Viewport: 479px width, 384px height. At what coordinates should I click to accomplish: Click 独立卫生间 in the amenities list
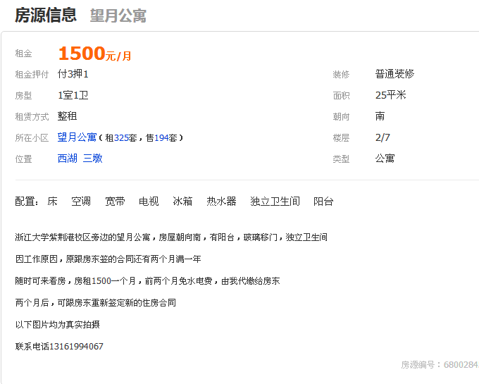click(275, 202)
